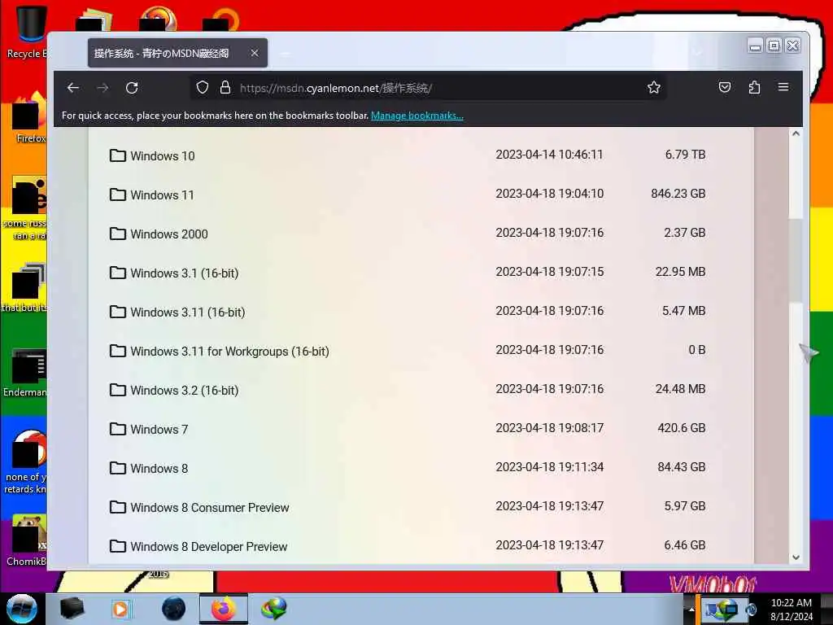Image resolution: width=833 pixels, height=625 pixels.
Task: Open the Firefox taskbar button
Action: click(224, 609)
